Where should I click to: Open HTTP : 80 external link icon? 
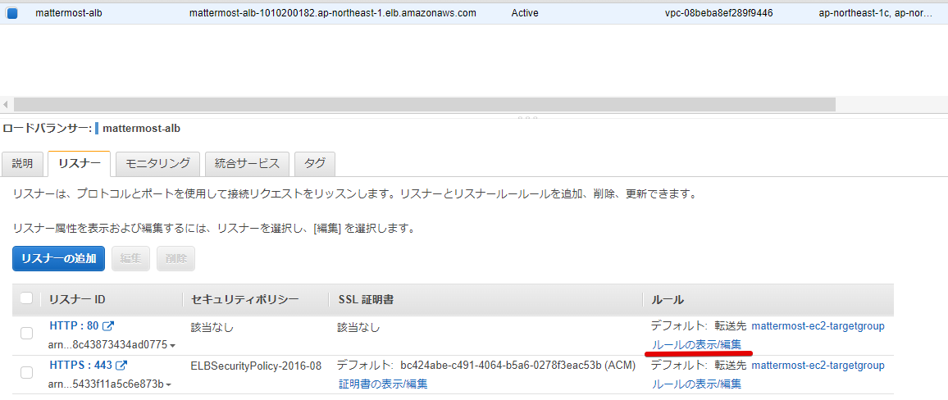tap(109, 326)
